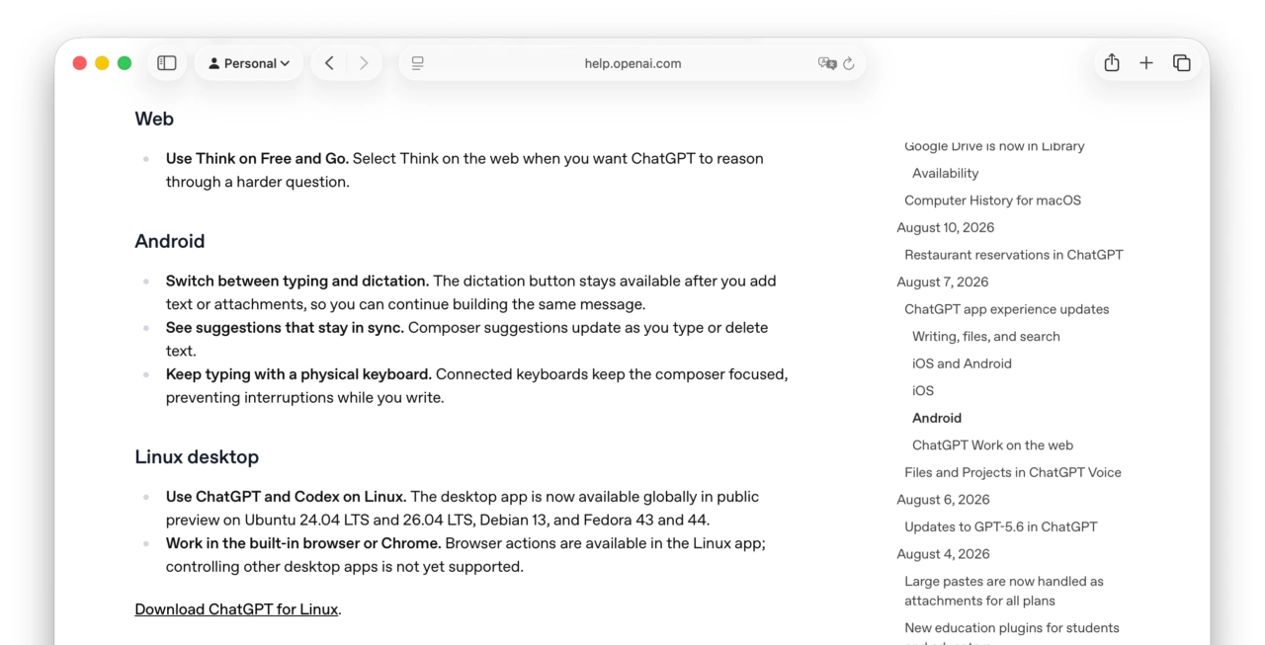Select the bold Android sidebar entry
This screenshot has height=645, width=1265.
tap(937, 418)
